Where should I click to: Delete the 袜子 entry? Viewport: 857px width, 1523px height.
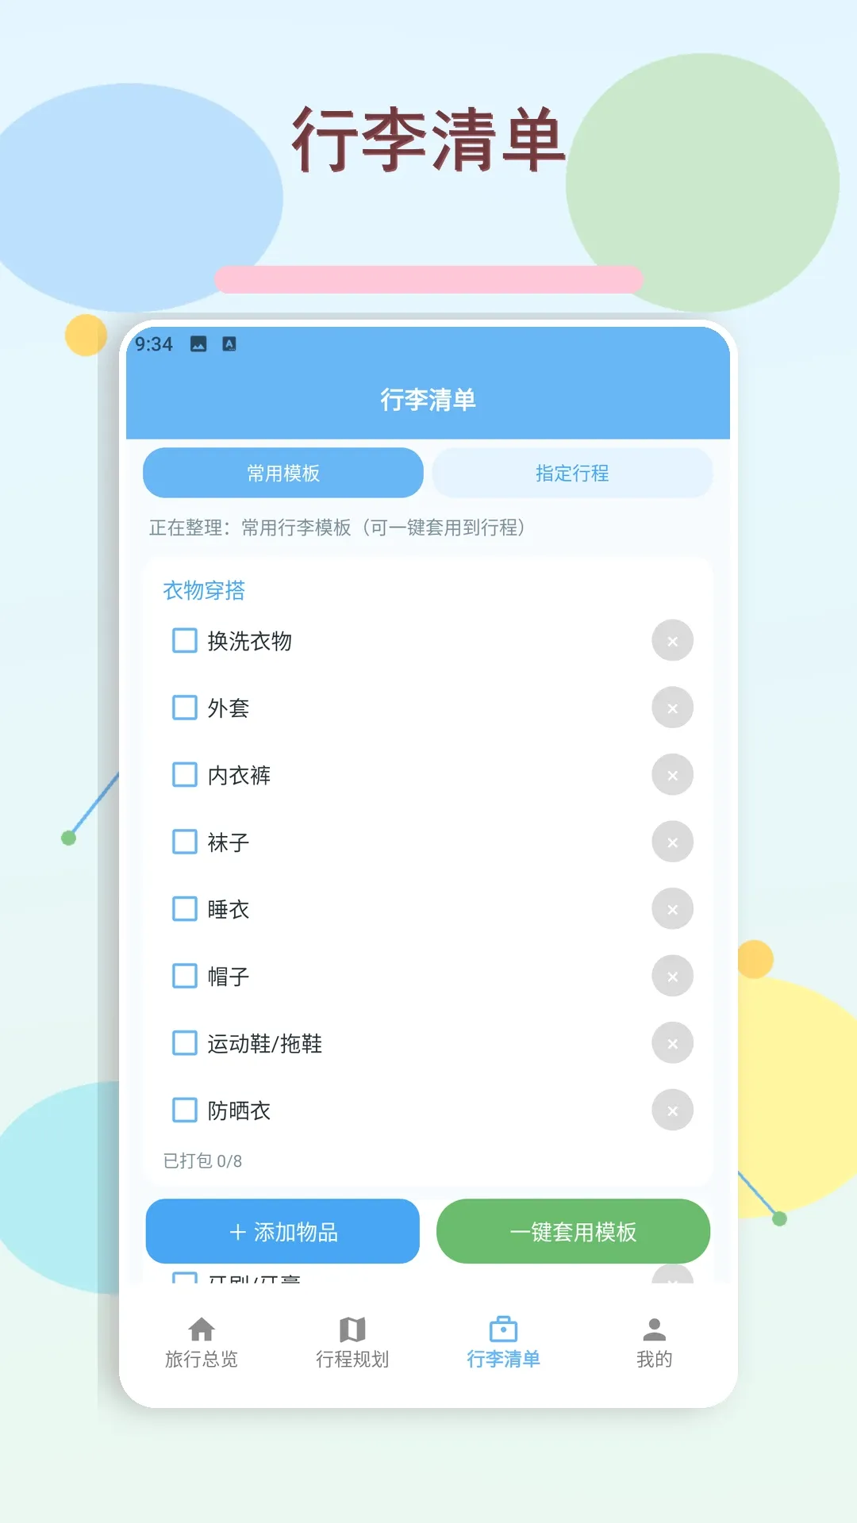coord(673,842)
